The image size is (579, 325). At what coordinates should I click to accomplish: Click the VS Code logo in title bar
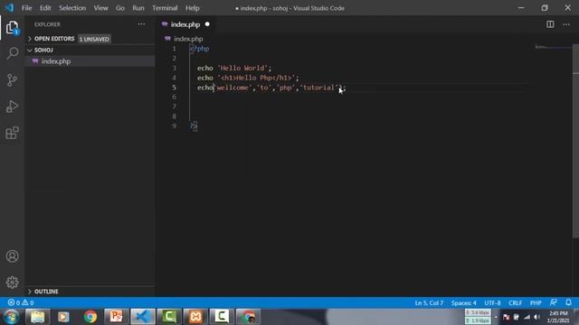click(9, 8)
